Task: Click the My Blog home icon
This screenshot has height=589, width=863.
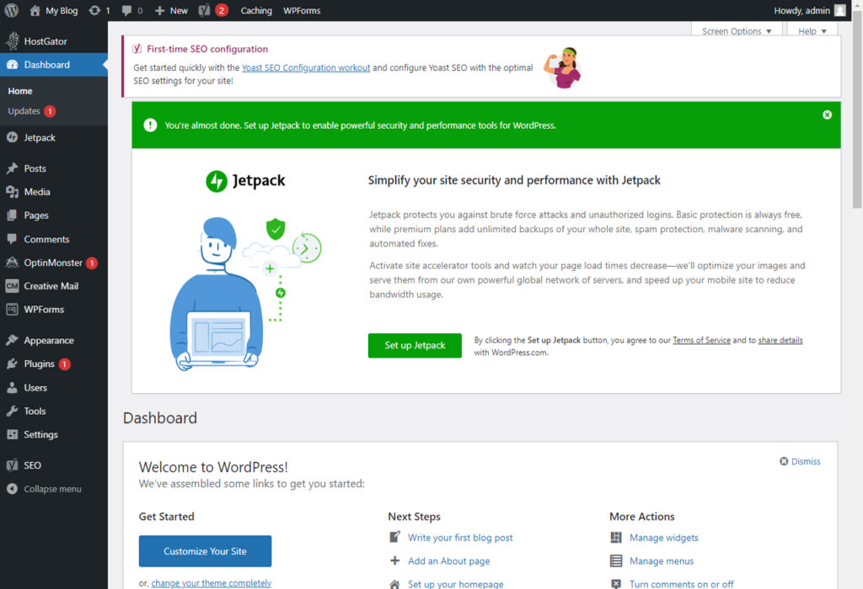Action: click(x=35, y=10)
